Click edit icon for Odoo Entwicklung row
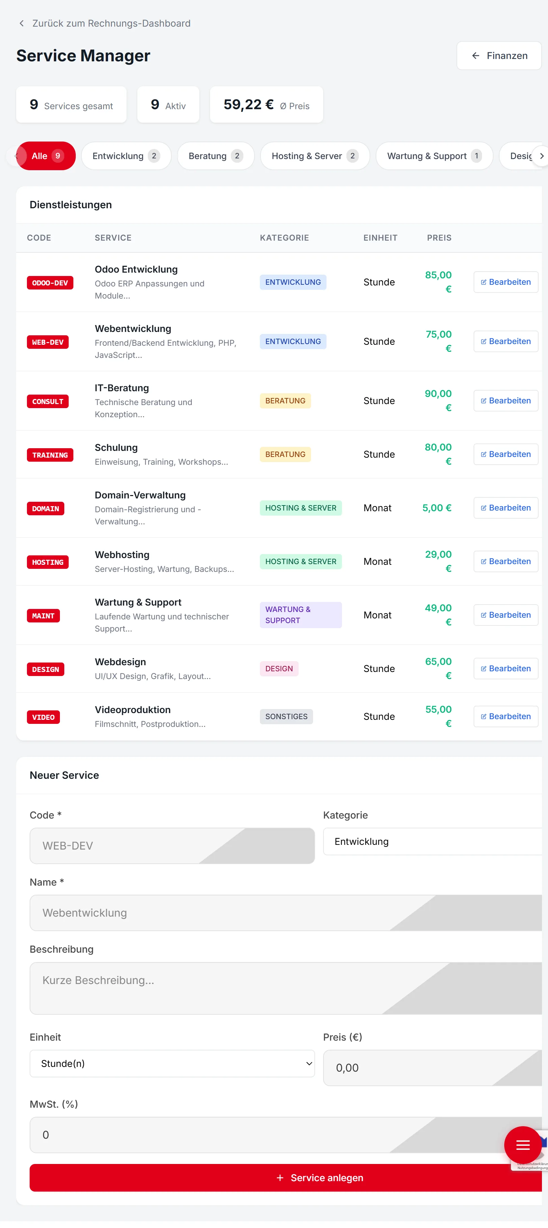Image resolution: width=548 pixels, height=1228 pixels. (483, 282)
